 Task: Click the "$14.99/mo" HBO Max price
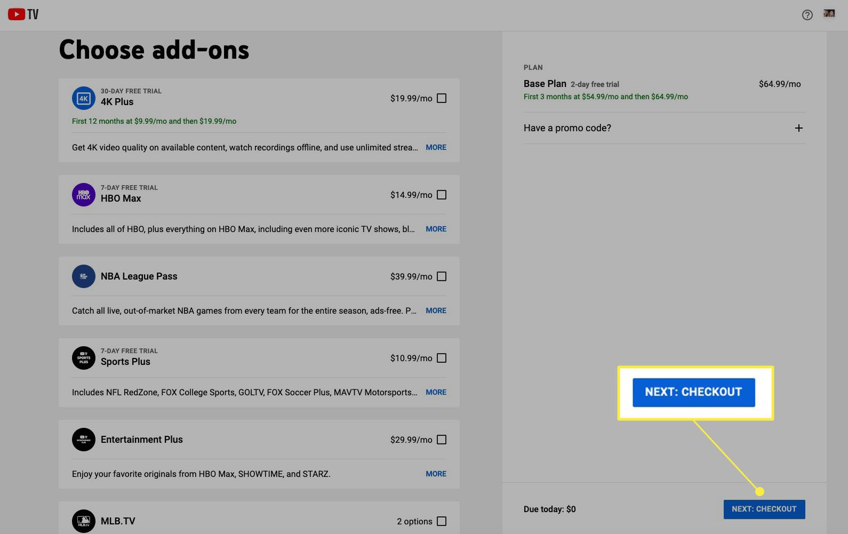(411, 195)
